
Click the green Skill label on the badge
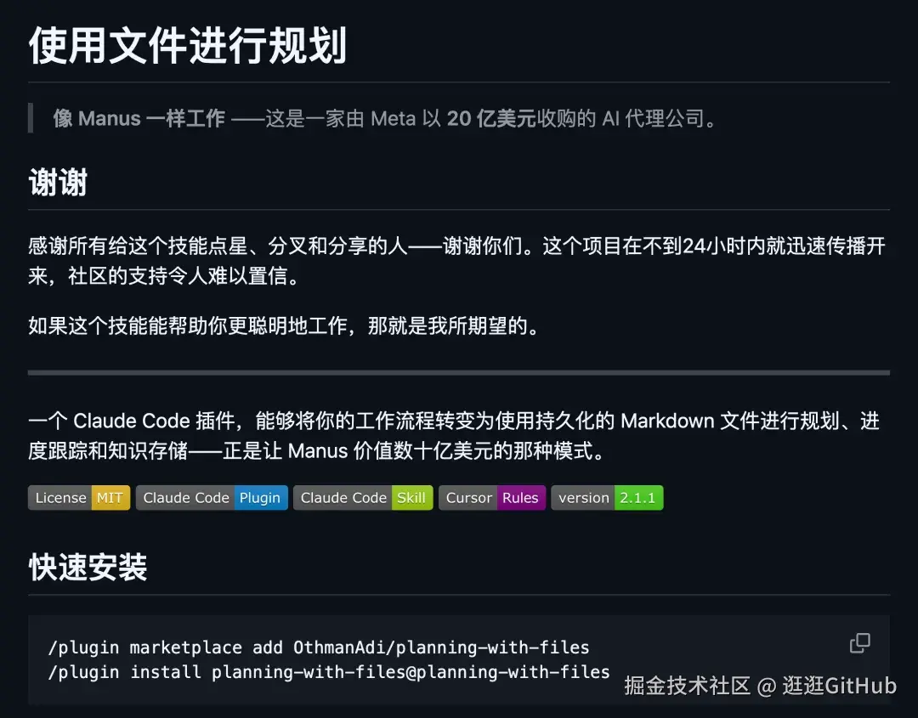click(411, 498)
